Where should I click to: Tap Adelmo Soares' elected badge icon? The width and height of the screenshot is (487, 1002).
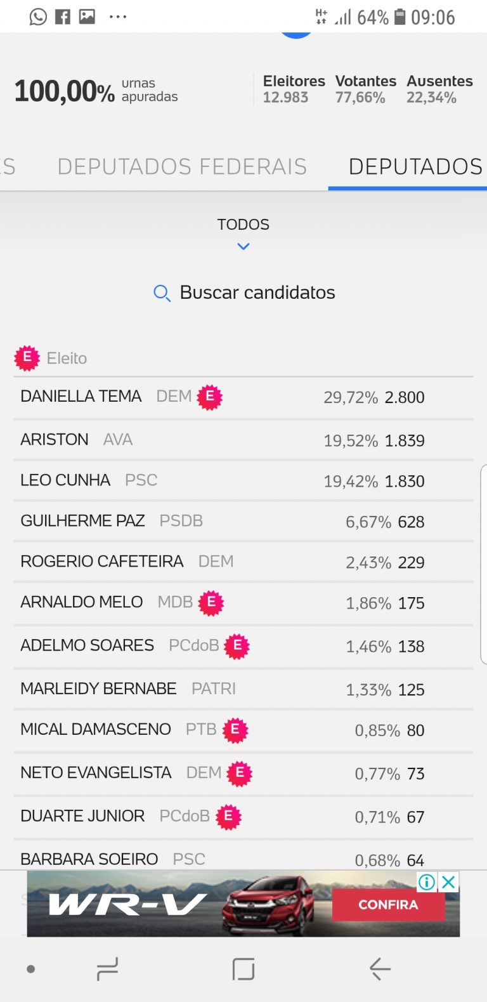click(237, 646)
